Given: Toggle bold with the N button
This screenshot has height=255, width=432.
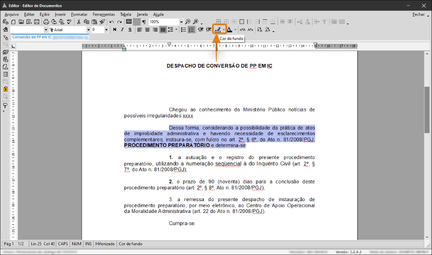Looking at the screenshot, I should tap(115, 30).
